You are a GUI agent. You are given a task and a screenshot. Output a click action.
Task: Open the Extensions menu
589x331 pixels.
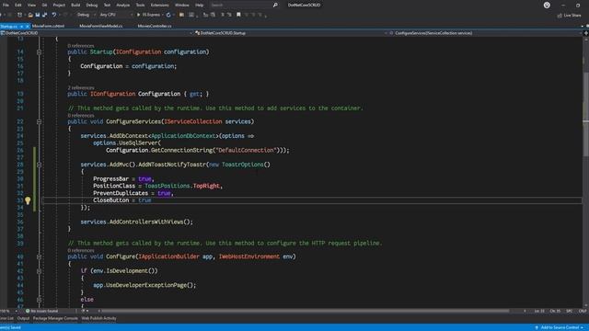coord(159,6)
